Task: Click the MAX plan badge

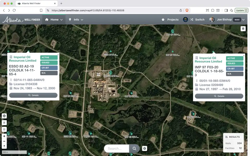Action: coord(237,19)
